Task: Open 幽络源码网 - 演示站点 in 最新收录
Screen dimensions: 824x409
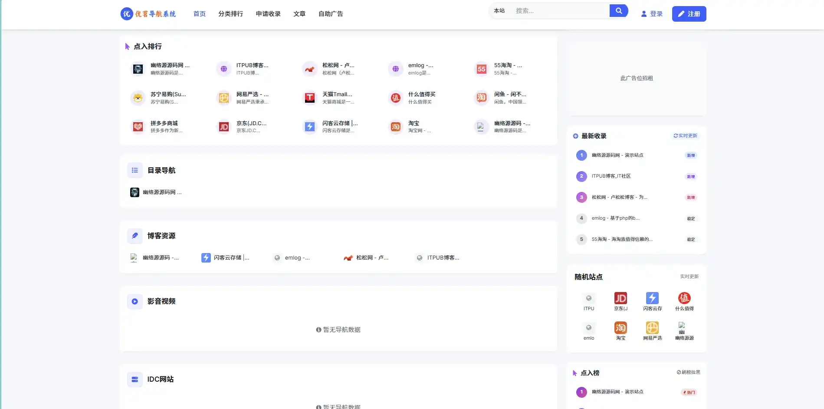Action: (617, 155)
